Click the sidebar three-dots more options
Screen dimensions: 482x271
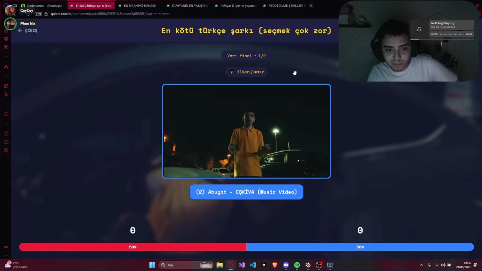6,255
